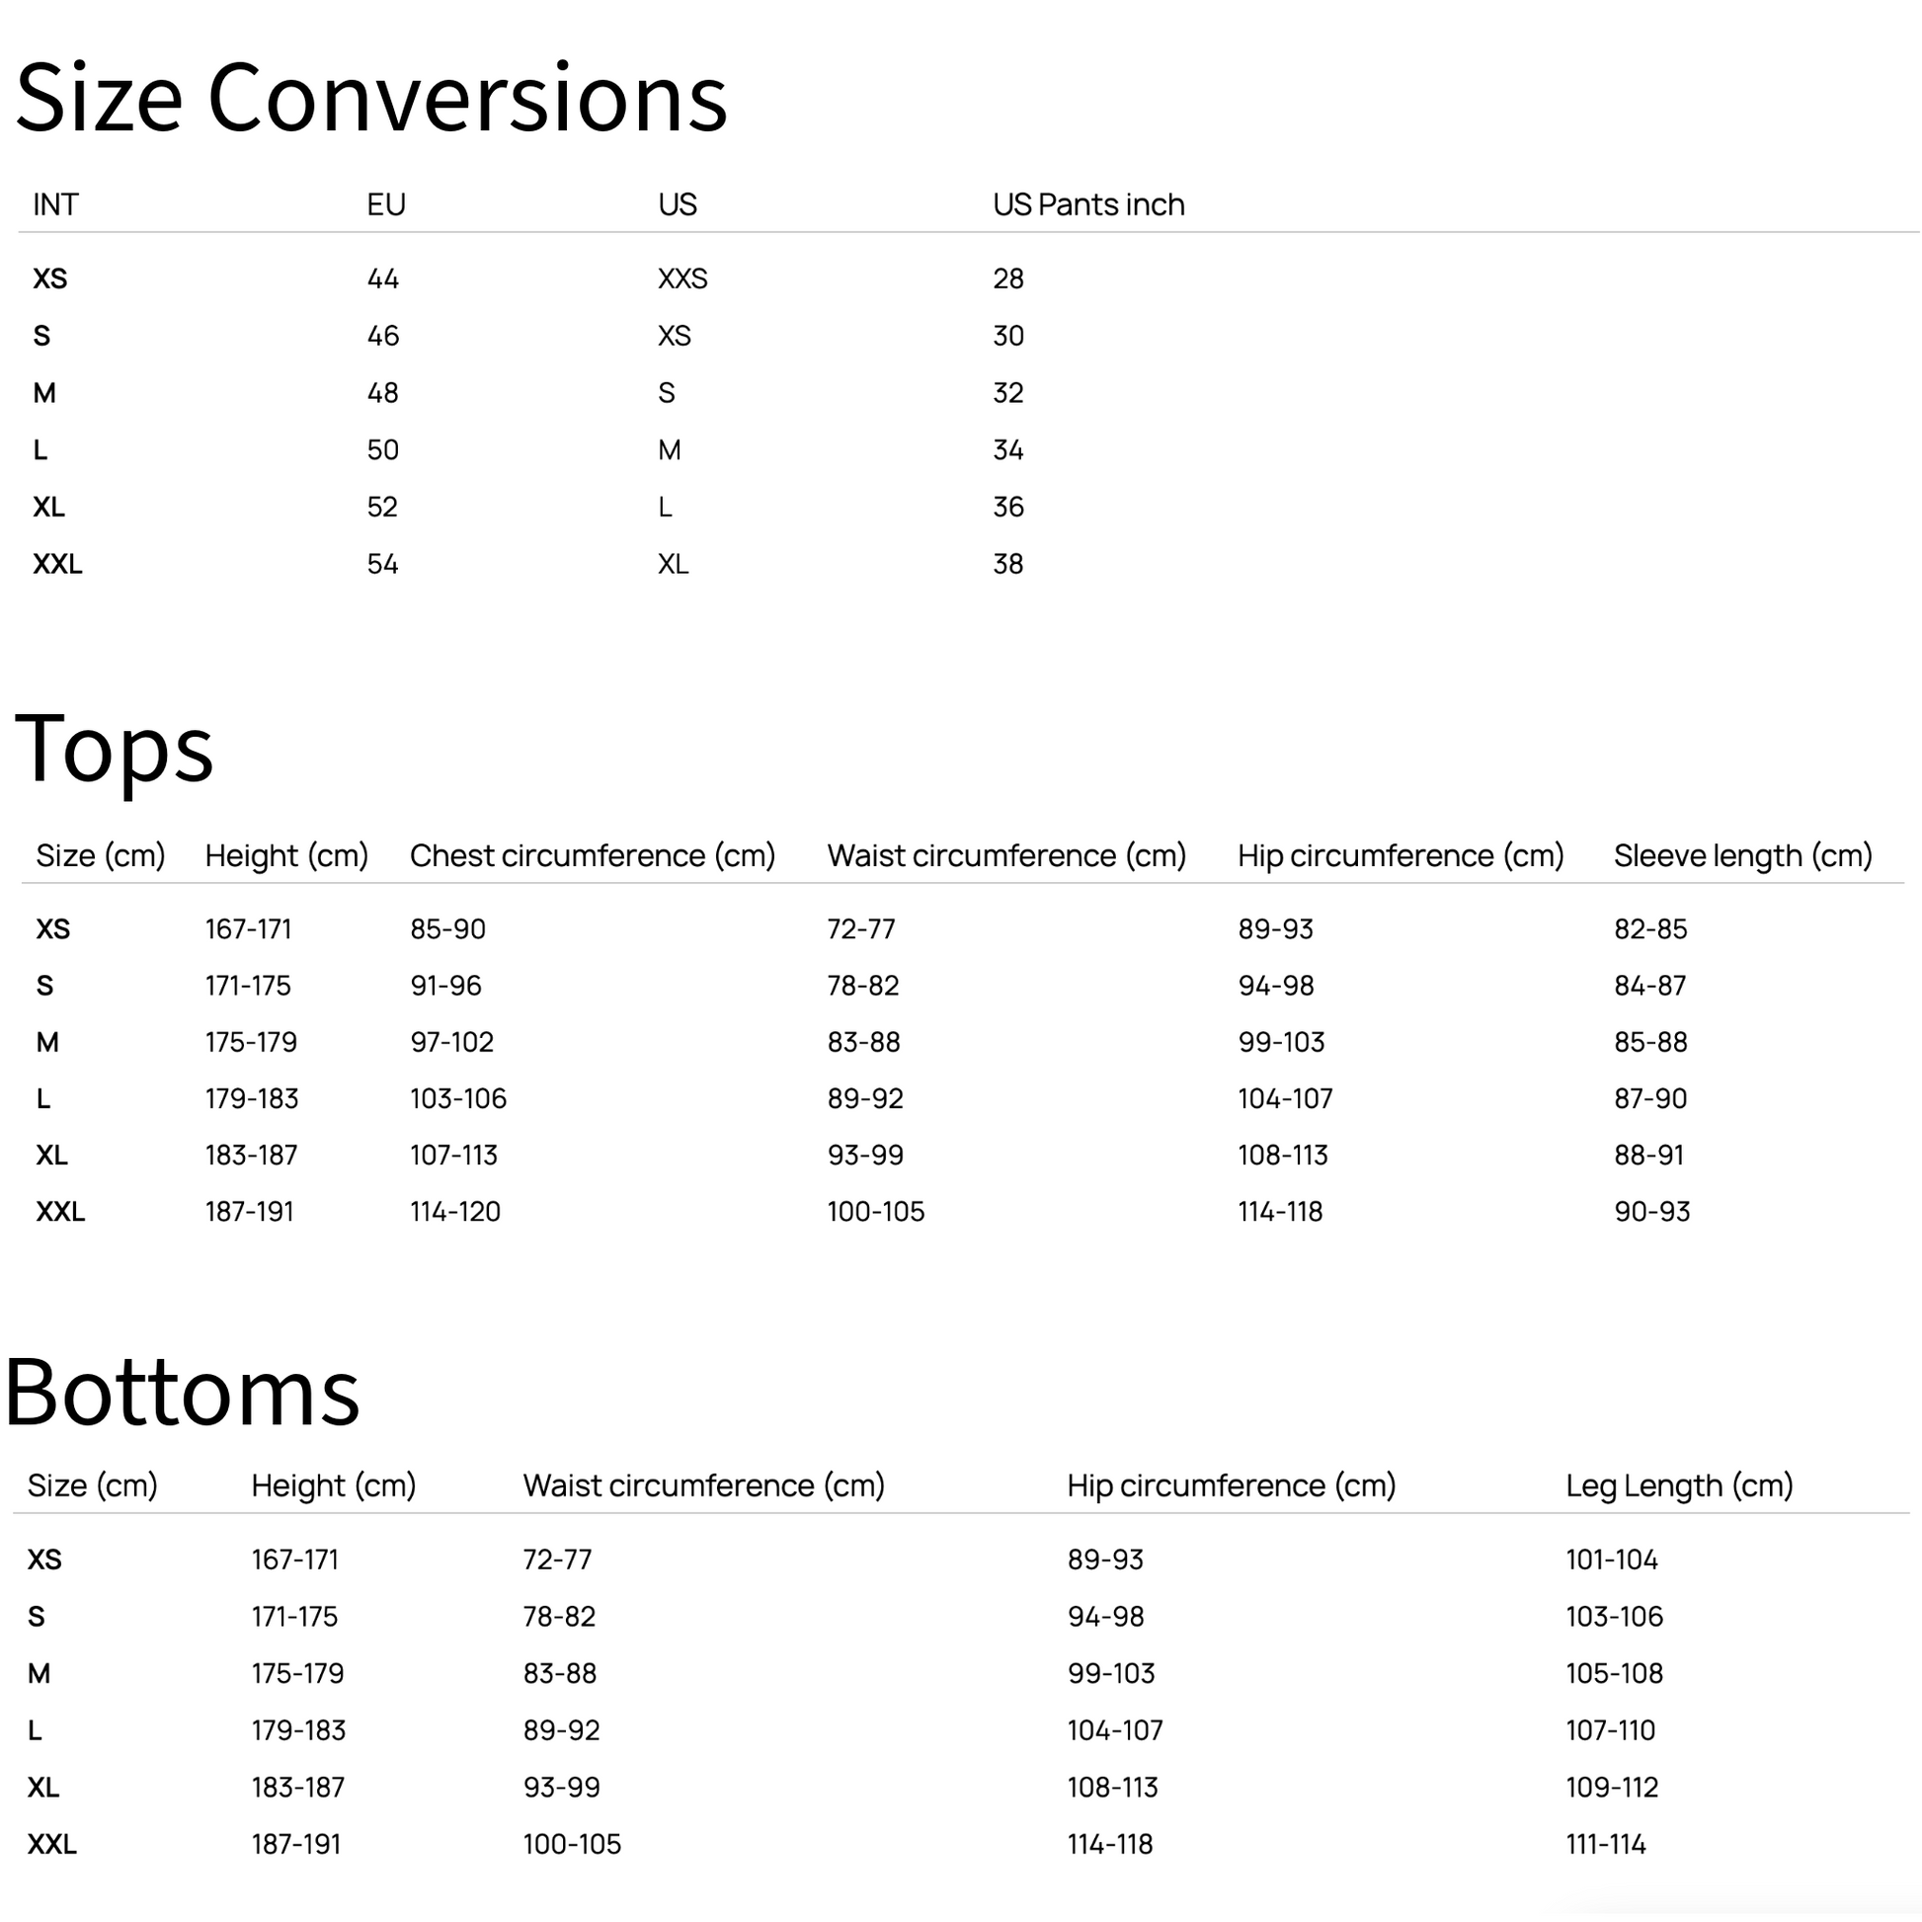
Task: Select the US XXS size cell
Action: (x=682, y=279)
